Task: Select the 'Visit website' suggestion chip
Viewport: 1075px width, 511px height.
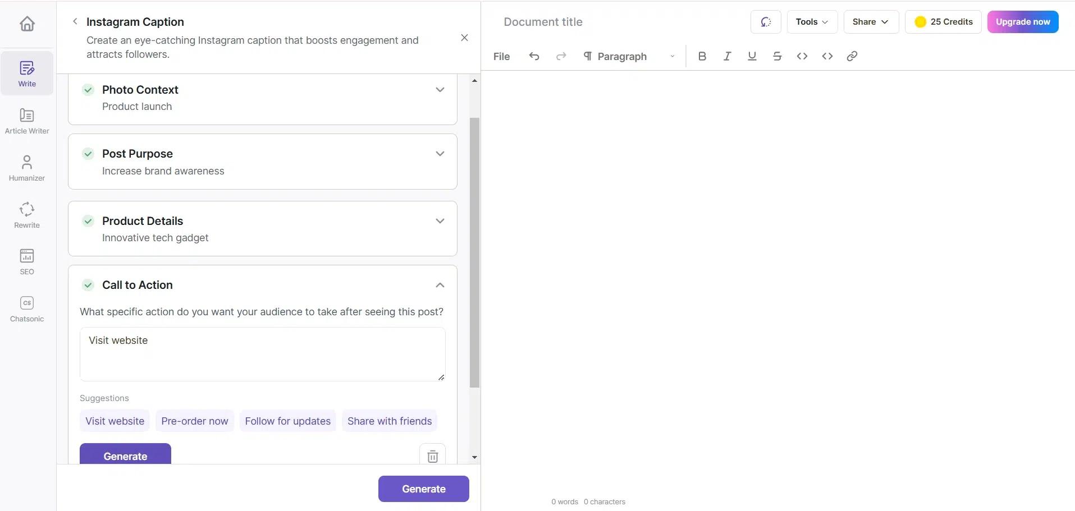Action: click(115, 421)
